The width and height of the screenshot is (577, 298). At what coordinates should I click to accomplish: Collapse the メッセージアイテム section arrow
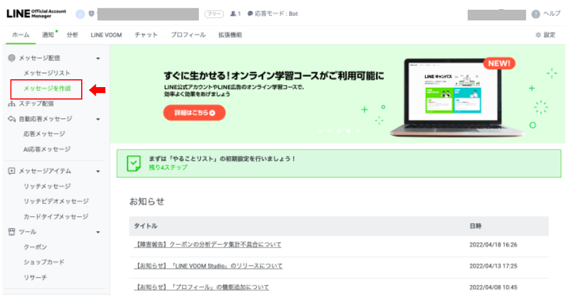coord(98,172)
